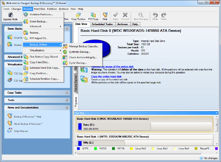Image resolution: width=221 pixels, height=162 pixels.
Task: Click the Basic Hard Disk 1 header
Action: (113, 137)
